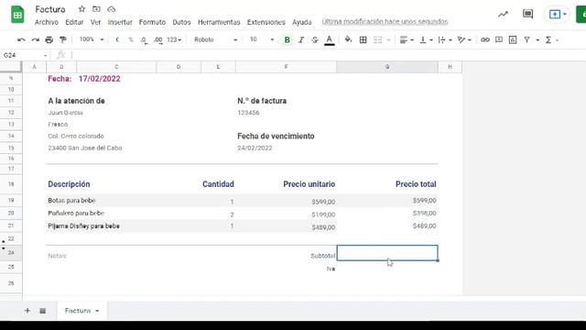The height and width of the screenshot is (330, 586).
Task: Open the Roboto font dropdown
Action: pos(216,39)
